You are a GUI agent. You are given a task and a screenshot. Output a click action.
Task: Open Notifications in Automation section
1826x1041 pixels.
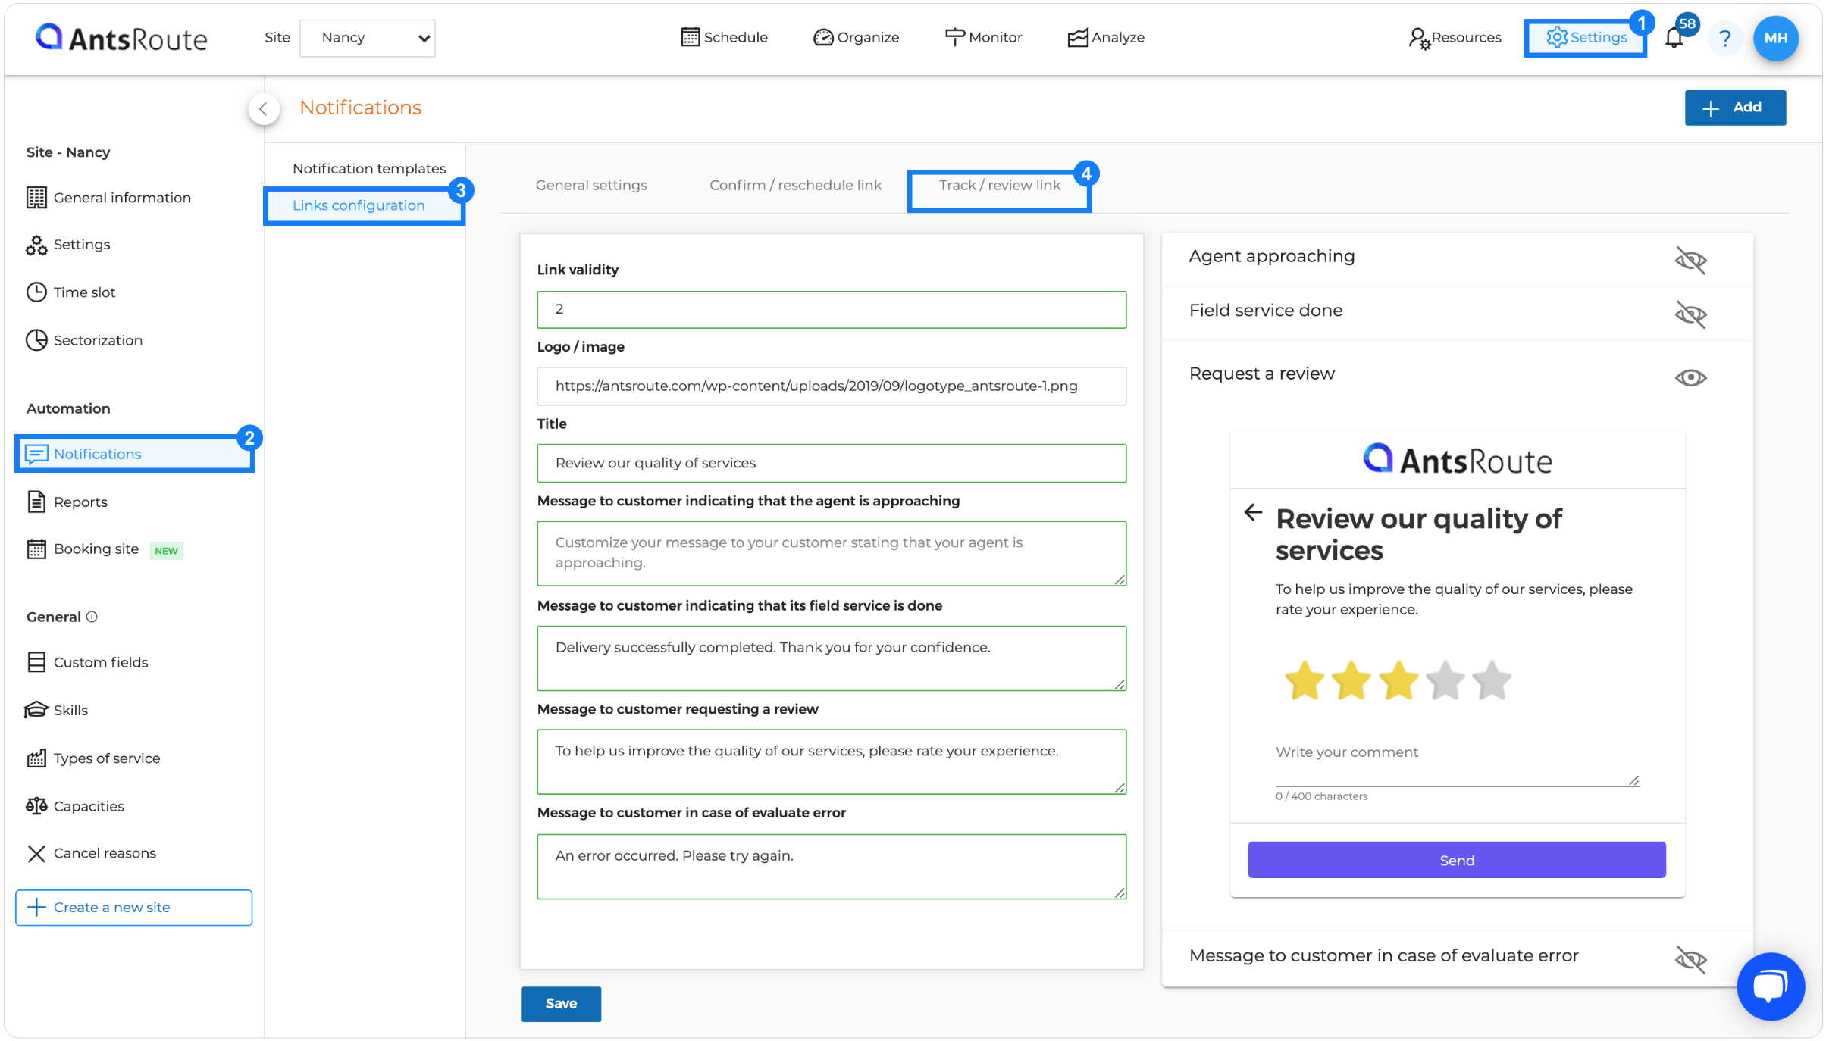tap(133, 454)
